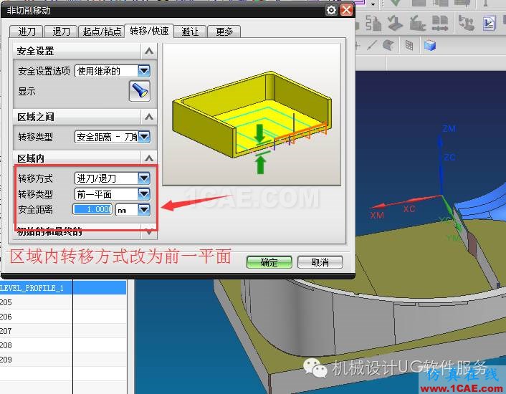
Task: Close the 非切削移动 dialog
Action: point(347,10)
